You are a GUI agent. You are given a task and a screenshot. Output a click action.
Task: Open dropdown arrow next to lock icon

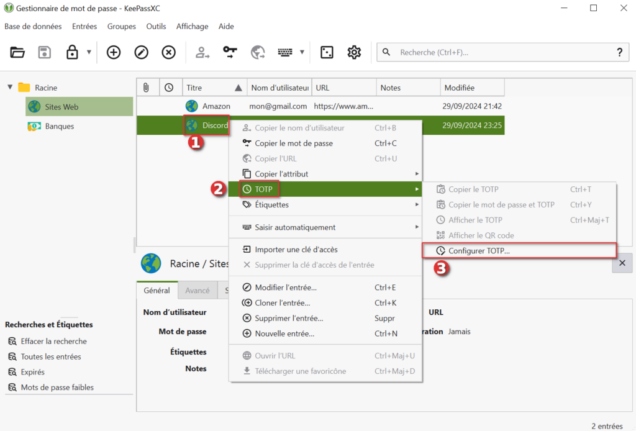coord(89,53)
